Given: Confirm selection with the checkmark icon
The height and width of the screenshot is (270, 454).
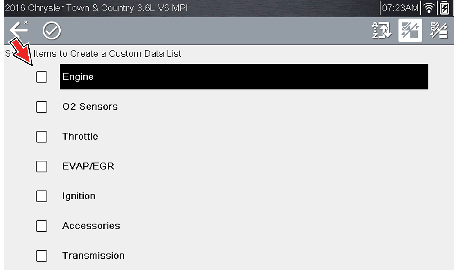Looking at the screenshot, I should point(52,30).
